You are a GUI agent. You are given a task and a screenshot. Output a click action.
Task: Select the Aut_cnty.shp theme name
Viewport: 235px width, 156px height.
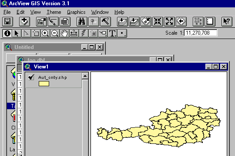[x=53, y=77]
